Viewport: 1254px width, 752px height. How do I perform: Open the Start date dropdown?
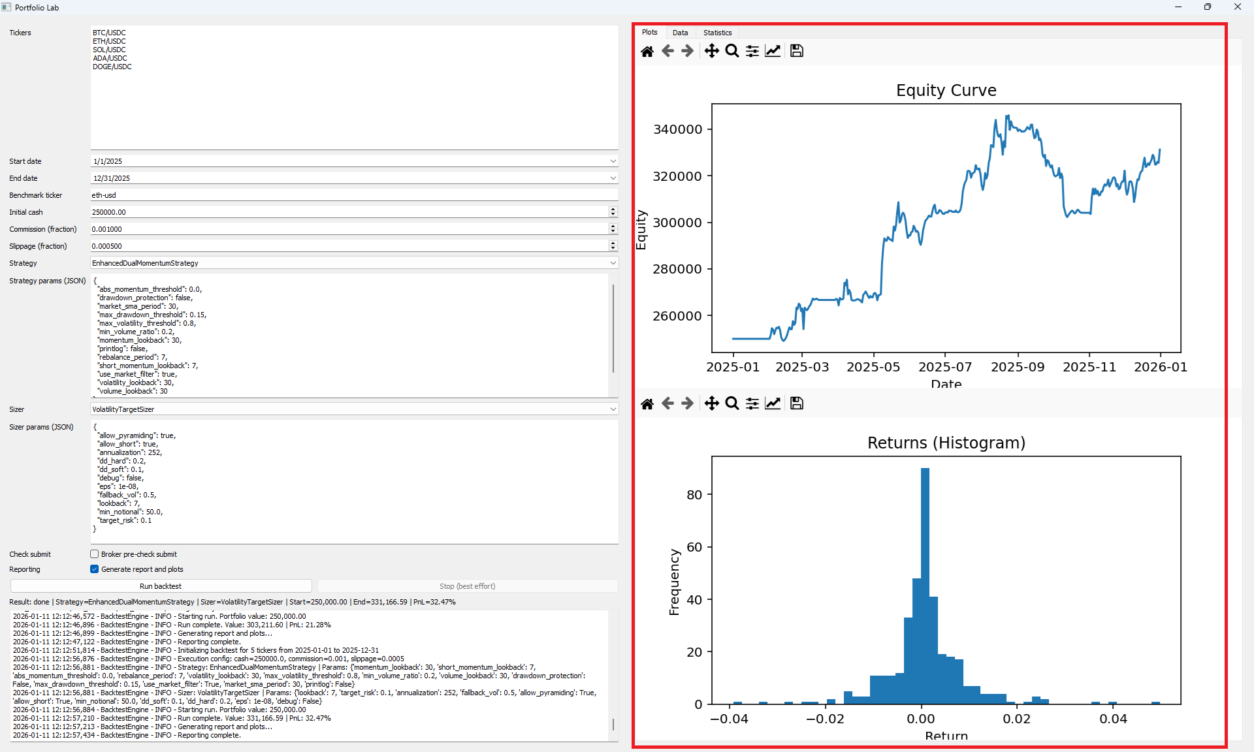click(x=613, y=161)
